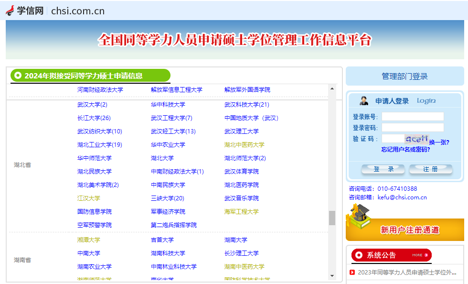Open 武汉科技大学(21) link
468x284 pixels.
pyautogui.click(x=247, y=105)
